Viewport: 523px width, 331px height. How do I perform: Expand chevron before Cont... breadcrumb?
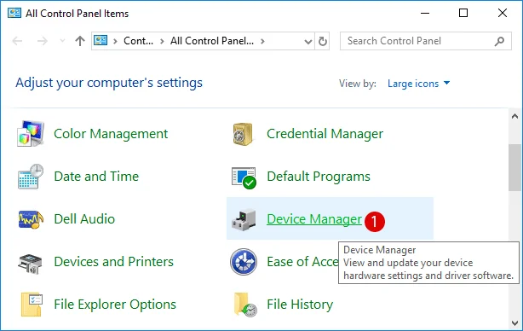click(x=115, y=41)
